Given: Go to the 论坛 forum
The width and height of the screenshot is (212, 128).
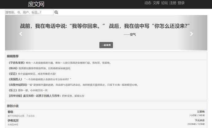Looking at the screenshot, I should (x=164, y=3).
